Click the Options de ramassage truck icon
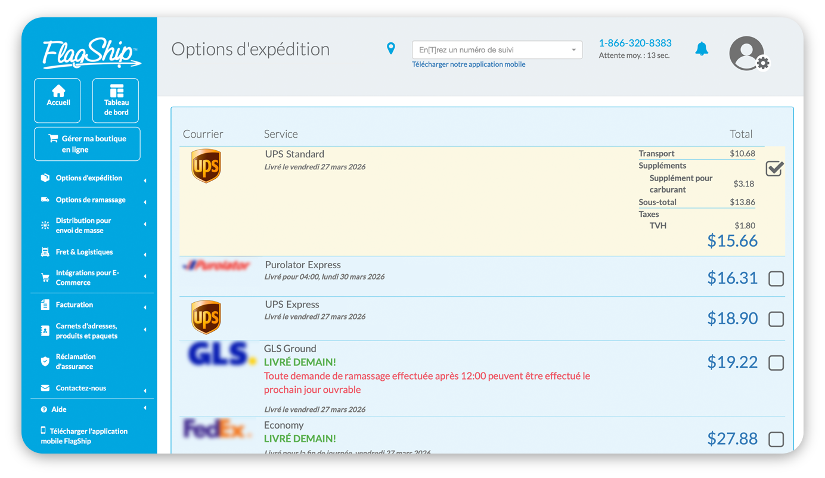Viewport: 825px width, 478px height. point(45,200)
